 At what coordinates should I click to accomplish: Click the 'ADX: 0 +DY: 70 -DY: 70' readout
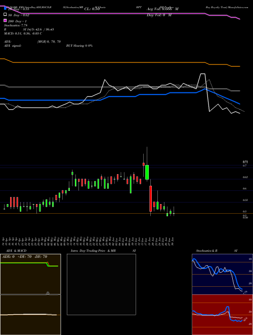[24, 257]
